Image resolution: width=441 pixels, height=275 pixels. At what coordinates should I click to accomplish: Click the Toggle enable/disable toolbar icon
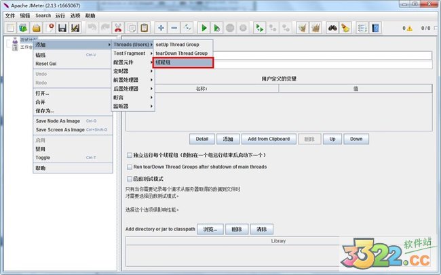pos(187,28)
